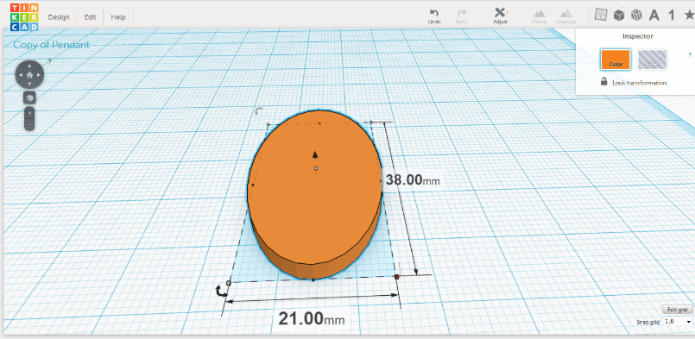Open the Edit menu
Screen dimensions: 695x339
point(91,17)
